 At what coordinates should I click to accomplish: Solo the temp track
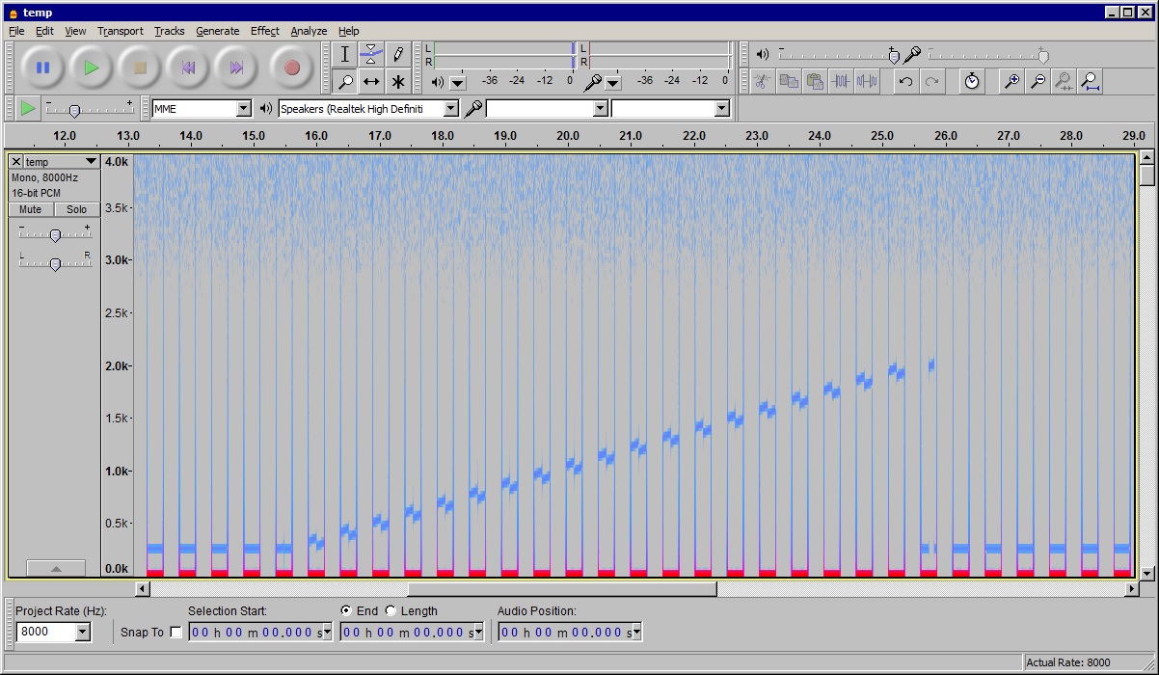click(77, 209)
